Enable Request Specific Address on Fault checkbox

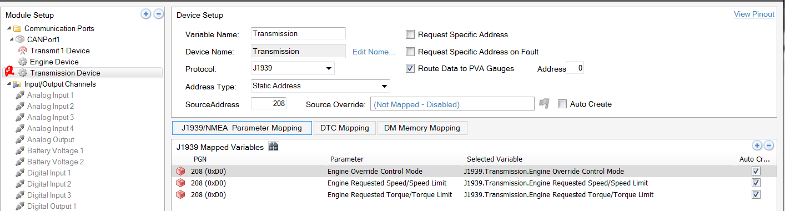click(x=410, y=52)
